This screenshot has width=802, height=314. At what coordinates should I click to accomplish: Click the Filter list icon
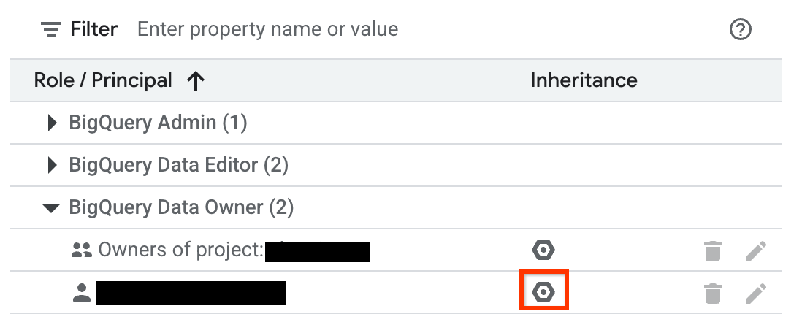click(x=50, y=29)
